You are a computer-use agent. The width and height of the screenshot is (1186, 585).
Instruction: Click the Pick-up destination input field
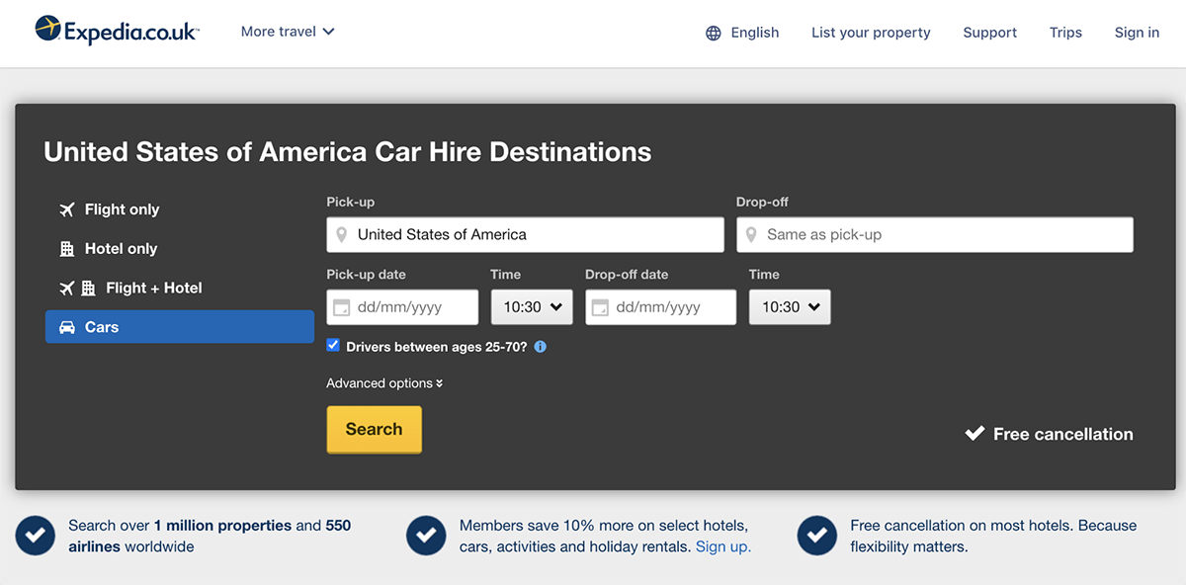click(x=524, y=234)
